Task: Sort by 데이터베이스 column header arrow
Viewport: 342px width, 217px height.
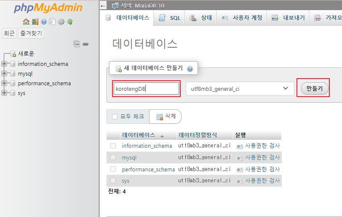Action: (162, 136)
